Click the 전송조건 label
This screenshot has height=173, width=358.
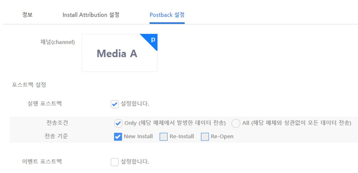coord(57,123)
